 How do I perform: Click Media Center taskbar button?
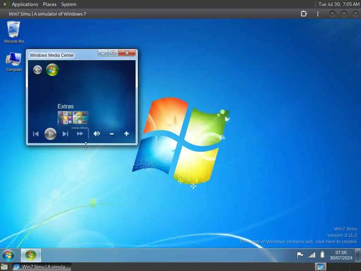[x=31, y=255]
